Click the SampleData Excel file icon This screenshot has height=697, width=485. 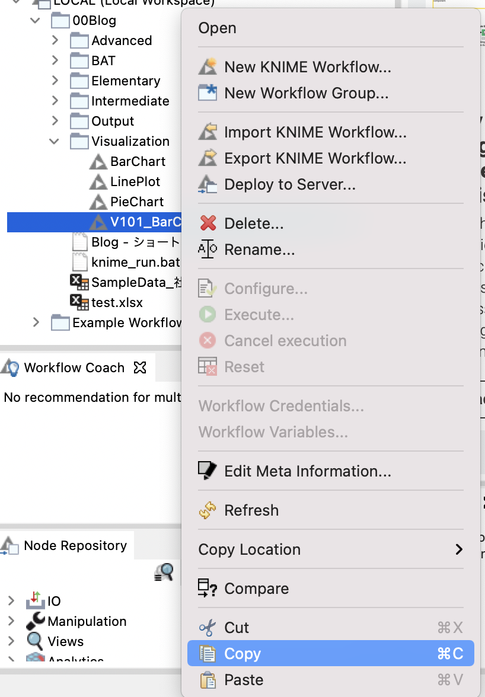(x=79, y=282)
